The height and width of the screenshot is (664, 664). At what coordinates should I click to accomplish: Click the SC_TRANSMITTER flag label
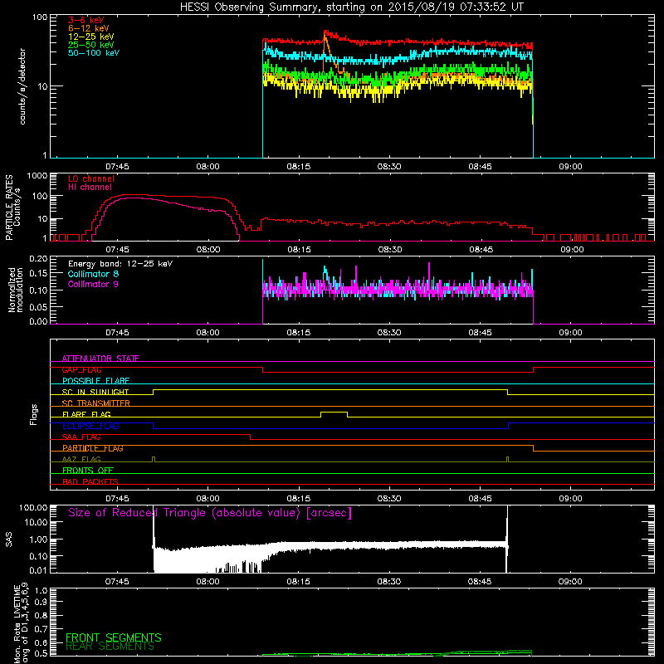tap(96, 403)
